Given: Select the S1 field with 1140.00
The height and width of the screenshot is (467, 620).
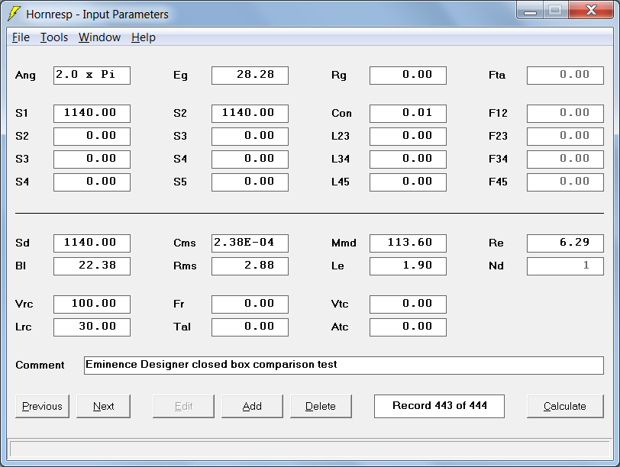Looking at the screenshot, I should click(x=92, y=114).
